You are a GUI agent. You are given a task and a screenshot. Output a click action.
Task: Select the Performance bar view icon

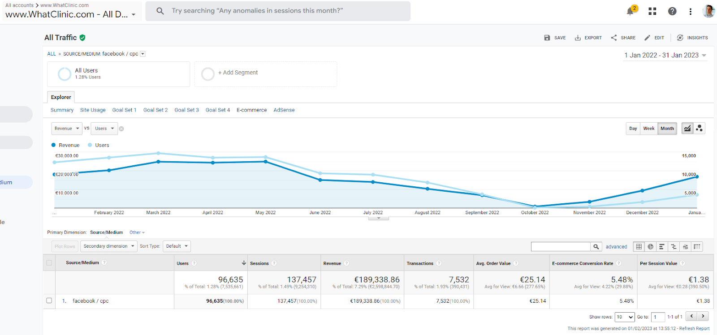coord(662,246)
